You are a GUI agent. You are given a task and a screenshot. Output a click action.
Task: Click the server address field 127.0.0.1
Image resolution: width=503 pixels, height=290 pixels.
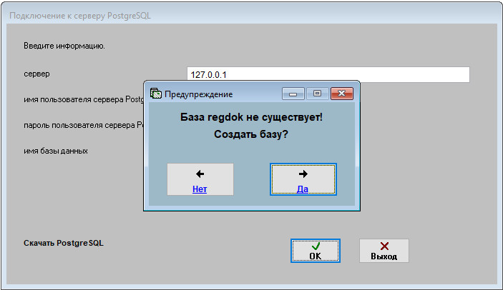(328, 74)
